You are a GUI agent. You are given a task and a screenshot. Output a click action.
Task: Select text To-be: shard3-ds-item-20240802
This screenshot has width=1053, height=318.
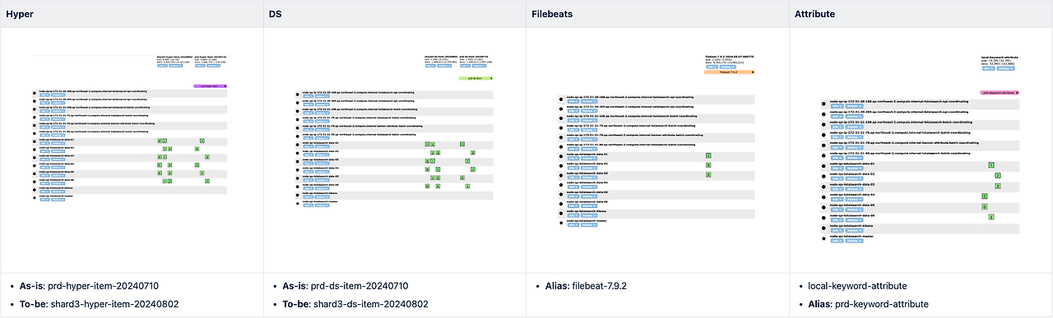[x=355, y=304]
